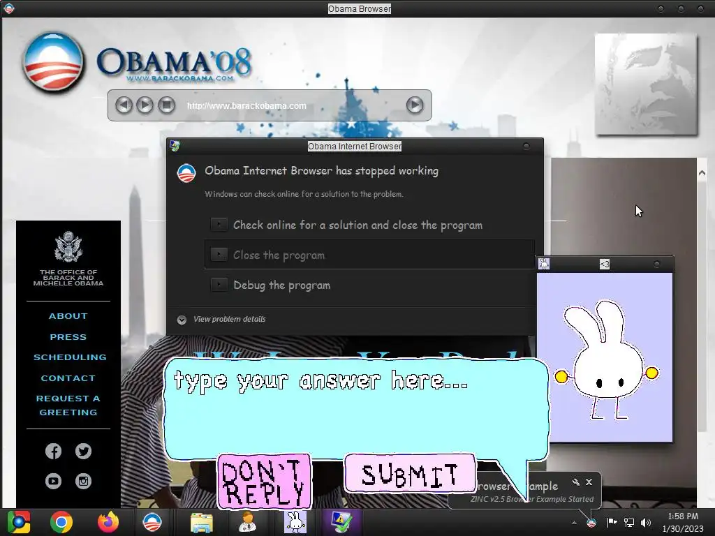This screenshot has height=536, width=715.
Task: Open the ABOUT page in sidebar
Action: pyautogui.click(x=68, y=316)
